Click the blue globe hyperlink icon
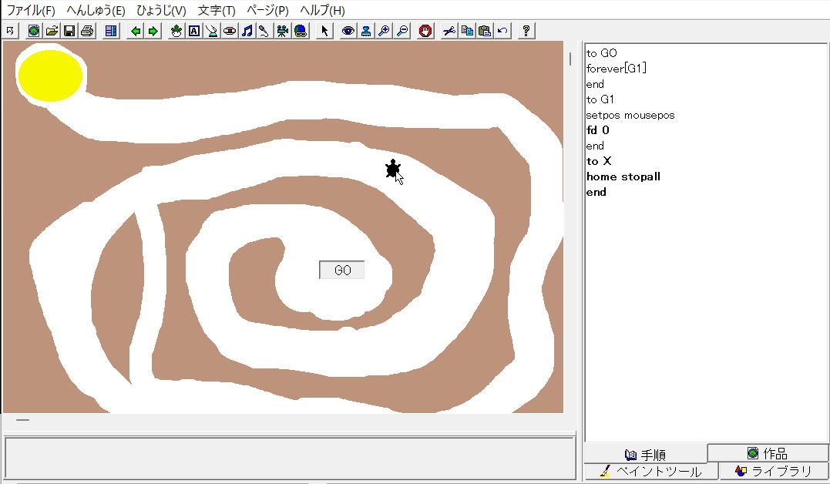 [x=301, y=32]
